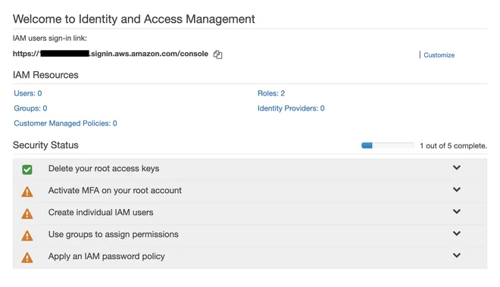Click warning triangle beside Apply an IAM password policy
Image resolution: width=500 pixels, height=287 pixels.
pyautogui.click(x=27, y=257)
